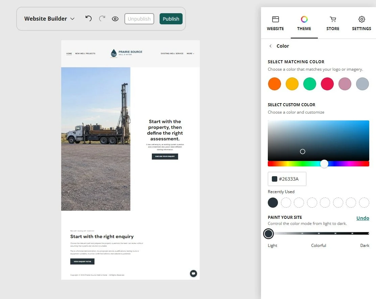
Task: Expand the MORE menu in preview
Action: tap(190, 53)
